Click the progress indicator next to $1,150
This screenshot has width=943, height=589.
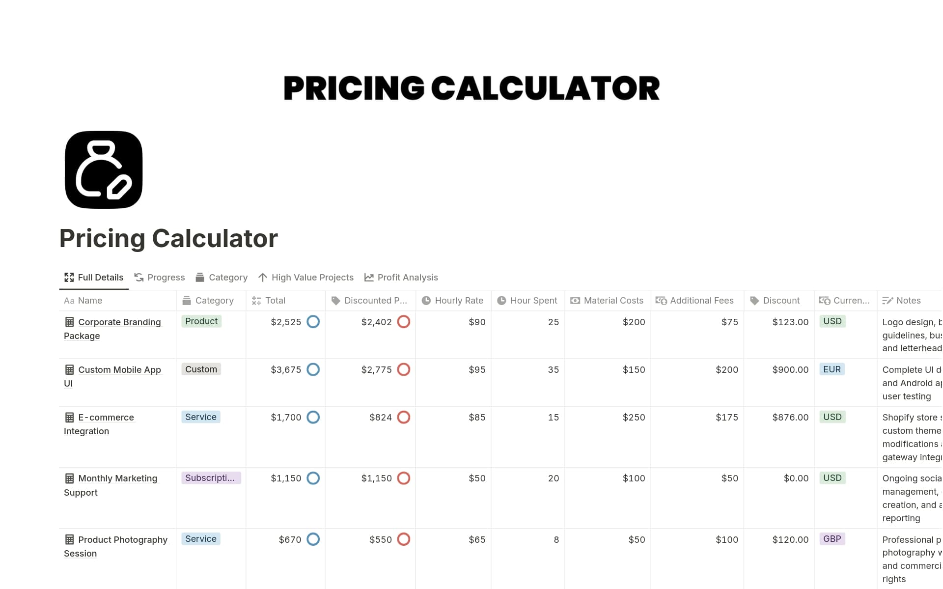point(313,478)
